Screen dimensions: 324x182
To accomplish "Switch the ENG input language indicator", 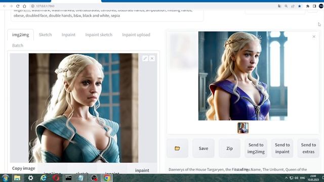I will click(303, 178).
